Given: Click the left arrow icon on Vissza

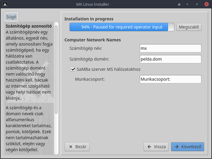Looking at the screenshot, I should point(149,147).
